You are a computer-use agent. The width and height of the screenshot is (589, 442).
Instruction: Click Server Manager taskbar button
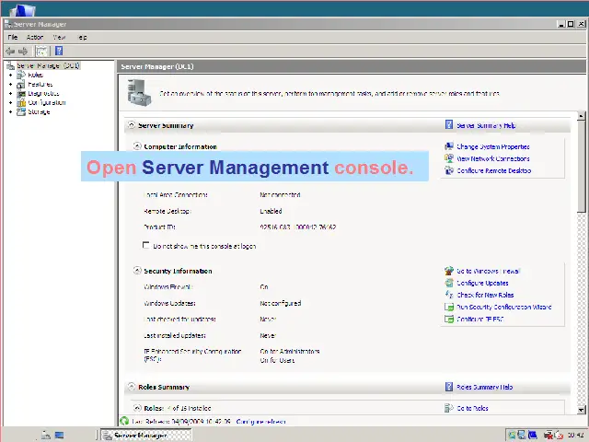[x=146, y=436]
